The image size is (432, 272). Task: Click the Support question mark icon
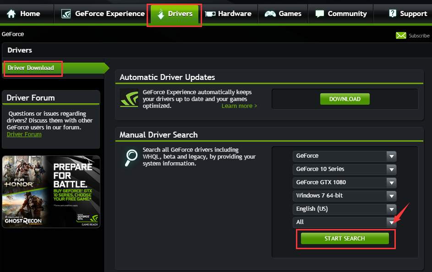[x=393, y=13]
